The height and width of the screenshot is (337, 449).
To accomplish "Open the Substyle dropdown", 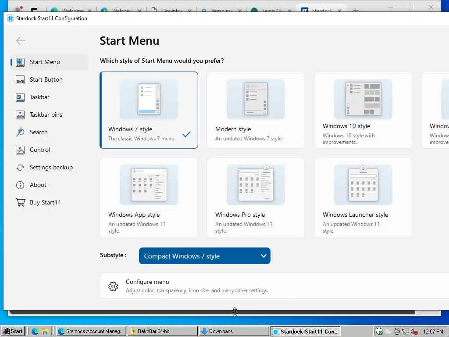I will [204, 256].
